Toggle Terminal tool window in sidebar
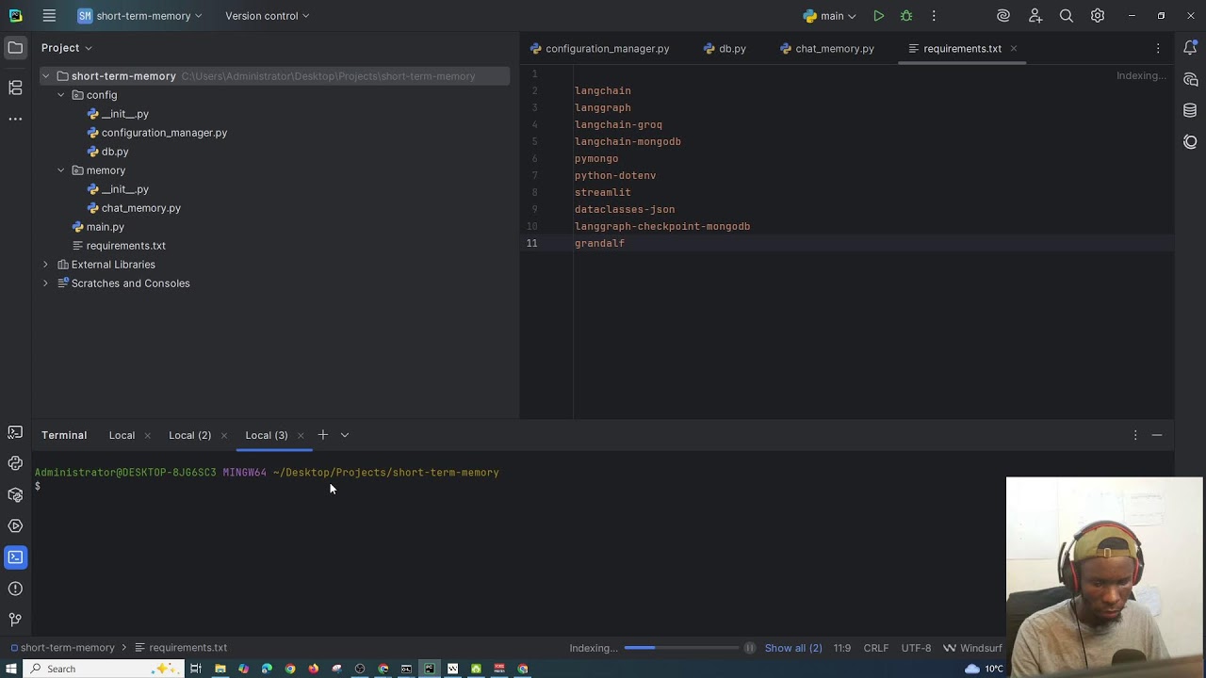1206x678 pixels. (x=15, y=557)
